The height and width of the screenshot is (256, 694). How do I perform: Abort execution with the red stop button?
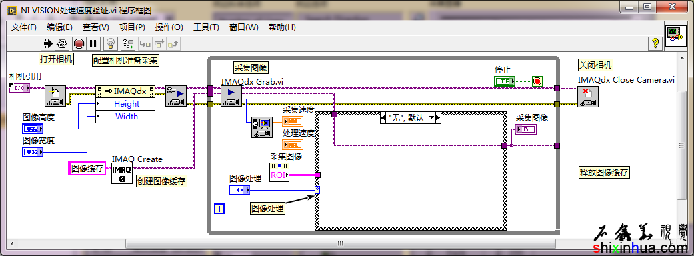point(79,43)
